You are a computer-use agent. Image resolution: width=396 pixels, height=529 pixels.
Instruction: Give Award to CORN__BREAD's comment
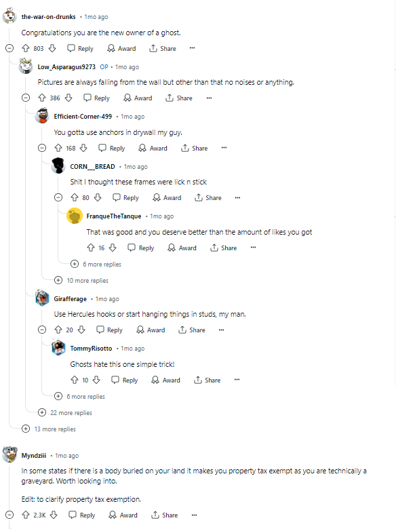pos(167,198)
